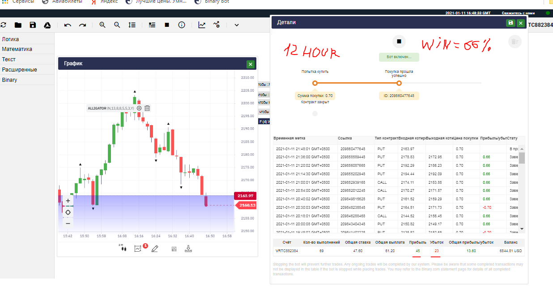Close the График chart panel
This screenshot has height=287, width=553.
[x=251, y=64]
